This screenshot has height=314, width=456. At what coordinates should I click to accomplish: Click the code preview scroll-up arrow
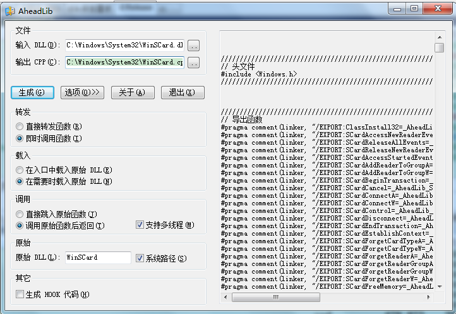pyautogui.click(x=440, y=37)
